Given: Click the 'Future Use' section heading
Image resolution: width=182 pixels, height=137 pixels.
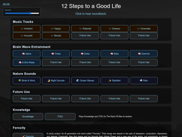Looking at the screenshot, I should 21,92.
